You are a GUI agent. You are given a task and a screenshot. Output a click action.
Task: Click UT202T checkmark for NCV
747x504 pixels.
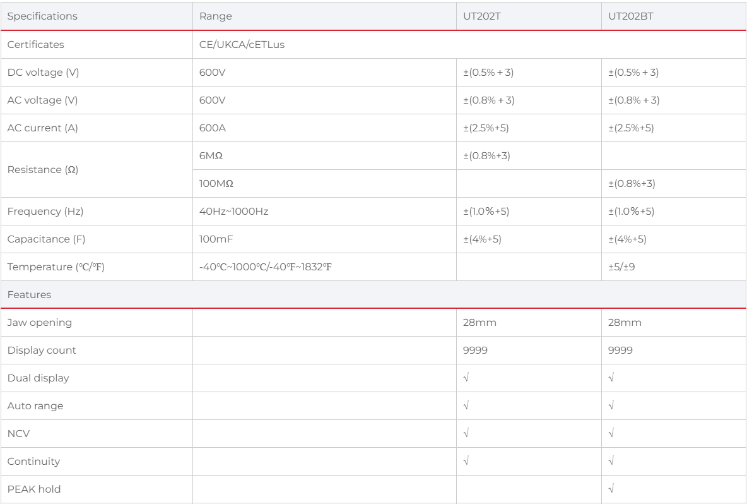(466, 433)
